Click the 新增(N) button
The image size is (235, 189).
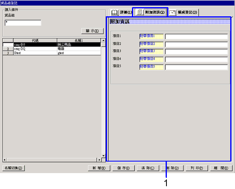click(99, 168)
